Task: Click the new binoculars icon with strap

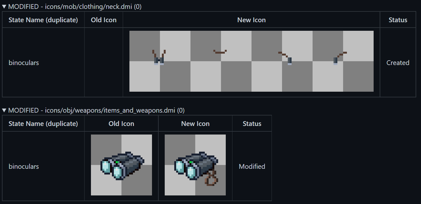Action: (x=195, y=165)
